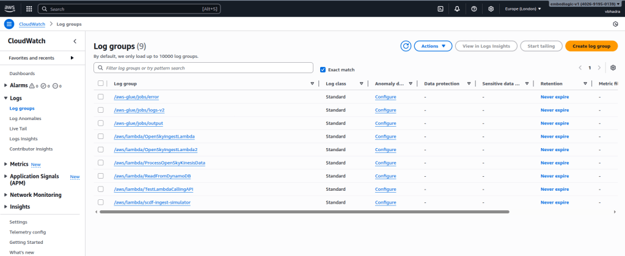625x256 pixels.
Task: Open Logs Insights in the sidebar
Action: (x=23, y=138)
